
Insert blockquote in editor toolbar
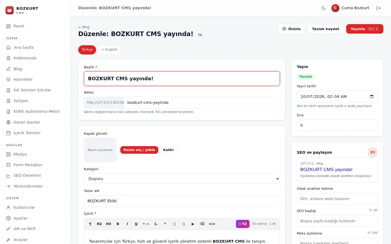[165, 224]
